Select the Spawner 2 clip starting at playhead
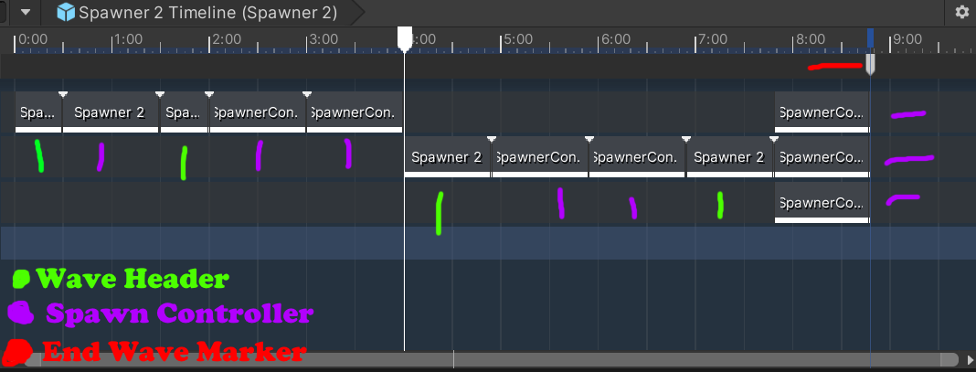 point(447,157)
